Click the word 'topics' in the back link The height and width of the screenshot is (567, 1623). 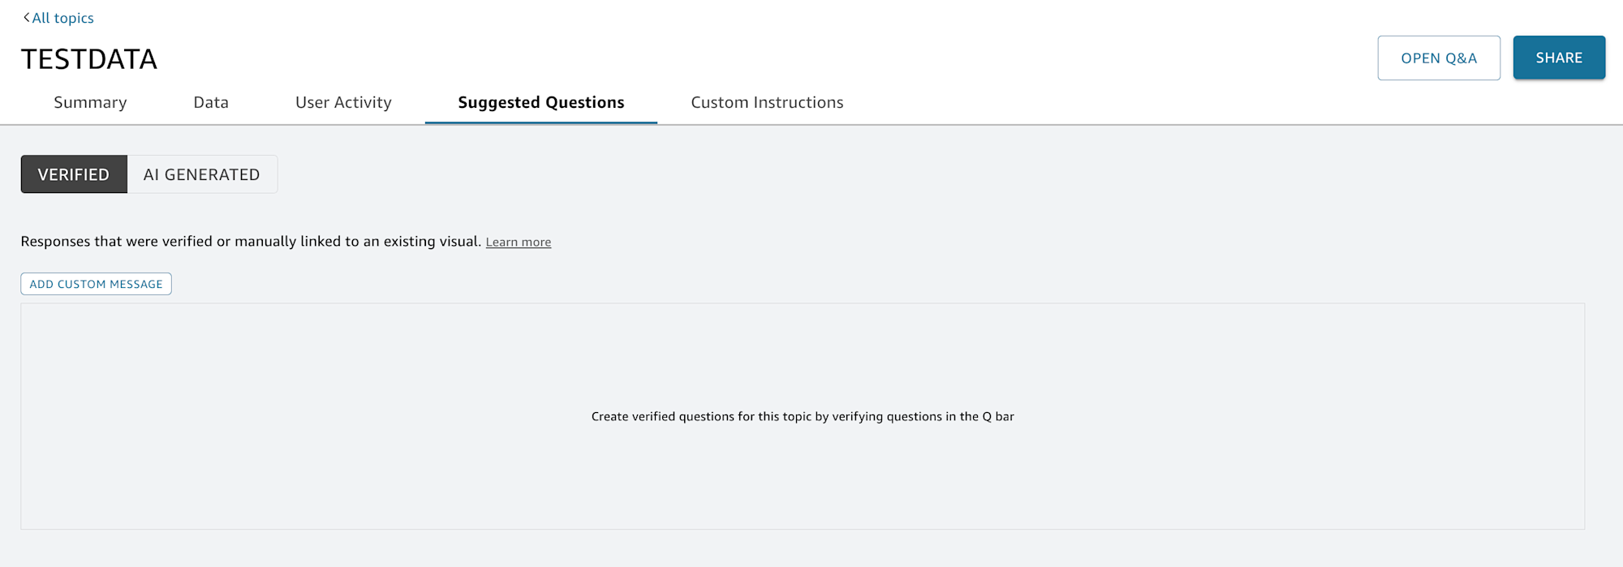74,18
